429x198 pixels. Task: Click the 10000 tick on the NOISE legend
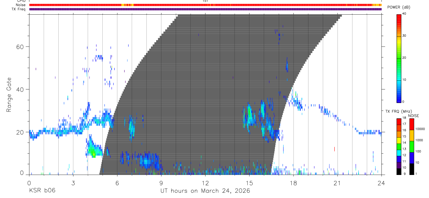(420, 129)
